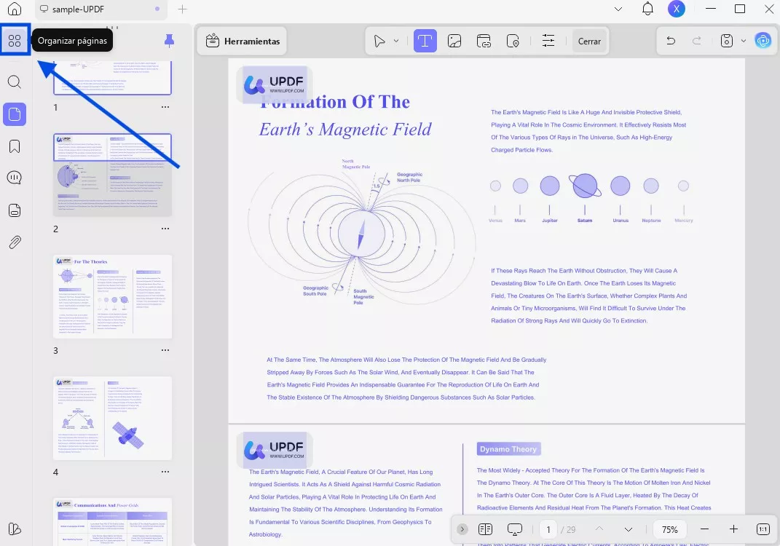The image size is (780, 546).
Task: Select the image edit tool
Action: coord(454,41)
